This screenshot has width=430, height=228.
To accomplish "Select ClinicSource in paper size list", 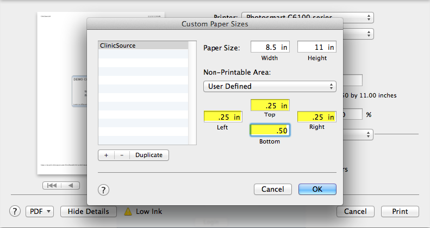I will [x=143, y=46].
